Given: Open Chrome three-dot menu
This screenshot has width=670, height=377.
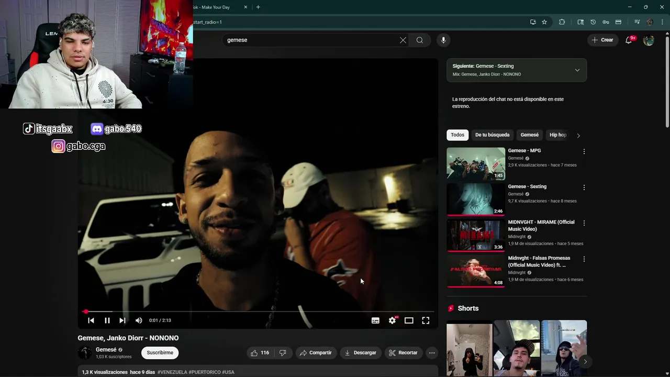Looking at the screenshot, I should click(x=662, y=22).
